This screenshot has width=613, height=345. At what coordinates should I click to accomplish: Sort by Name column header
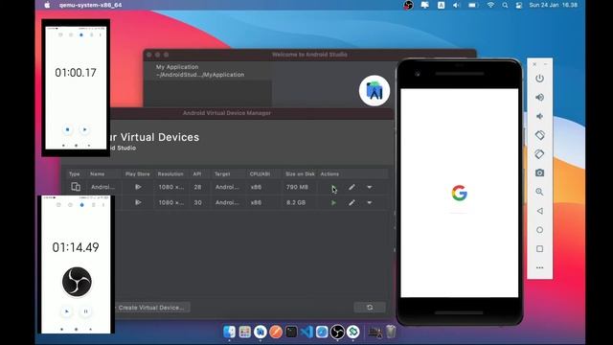[98, 174]
